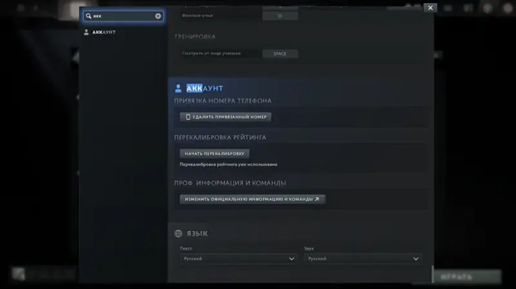Close the settings window
This screenshot has width=516, height=289.
430,8
